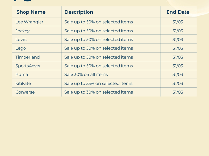Click the end date in Converse row

pos(178,92)
